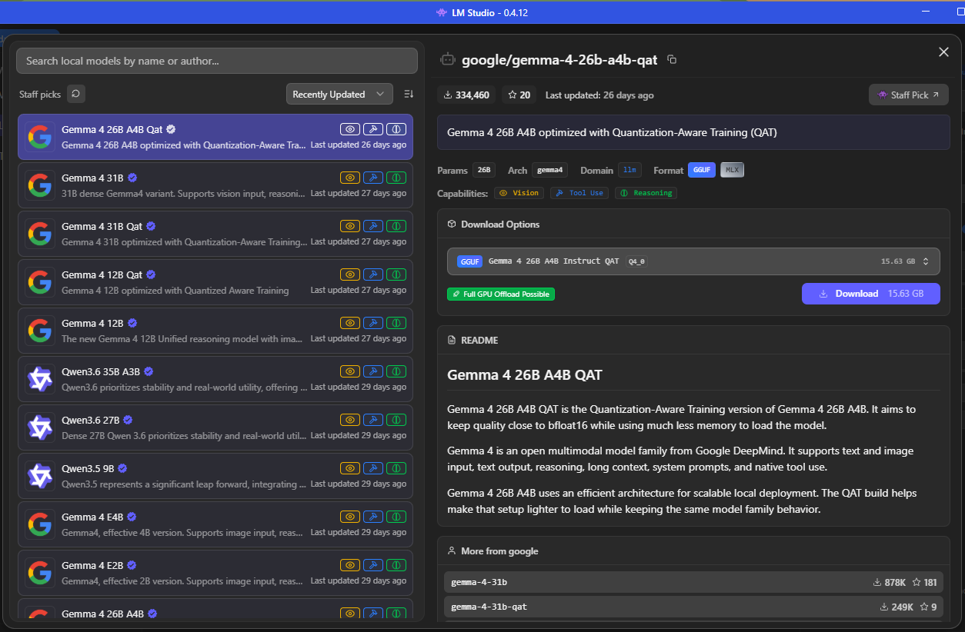
Task: Click the Arch gemma4 value tag
Action: tap(550, 170)
